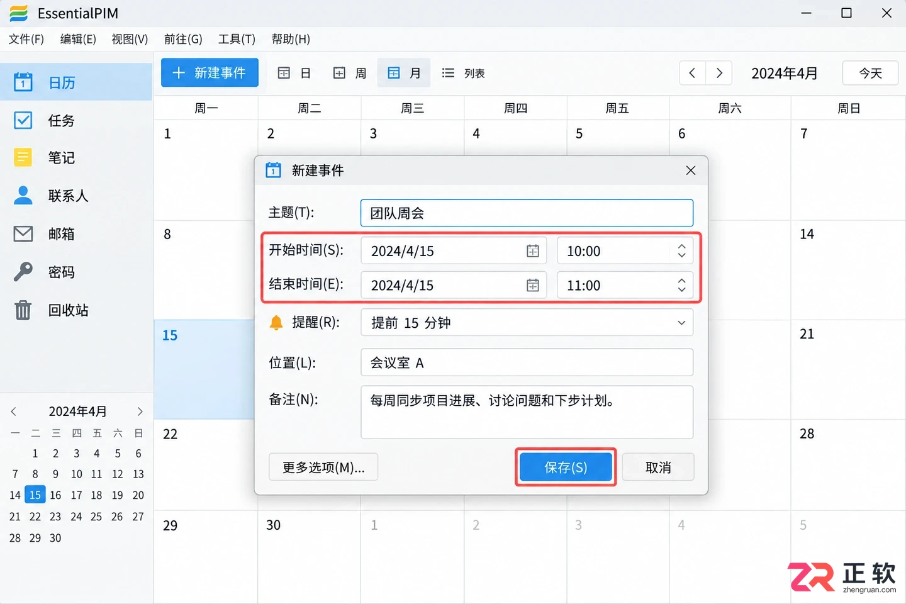
Task: Click the 今天 today button
Action: click(x=870, y=73)
